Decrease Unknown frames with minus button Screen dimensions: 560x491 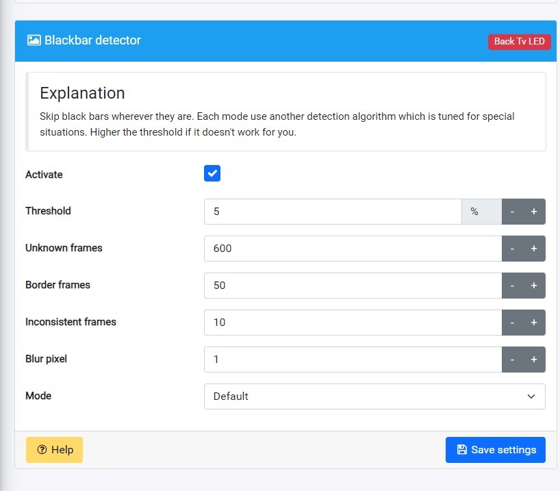coord(512,249)
